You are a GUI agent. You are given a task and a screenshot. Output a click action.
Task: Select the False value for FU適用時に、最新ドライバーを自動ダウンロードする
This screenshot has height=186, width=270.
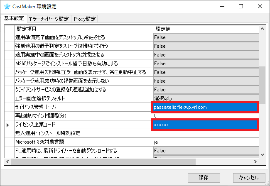tap(206, 151)
